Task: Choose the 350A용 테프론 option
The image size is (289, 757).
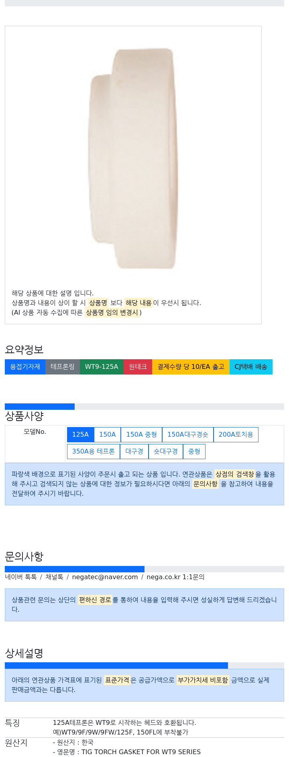Action: [93, 451]
